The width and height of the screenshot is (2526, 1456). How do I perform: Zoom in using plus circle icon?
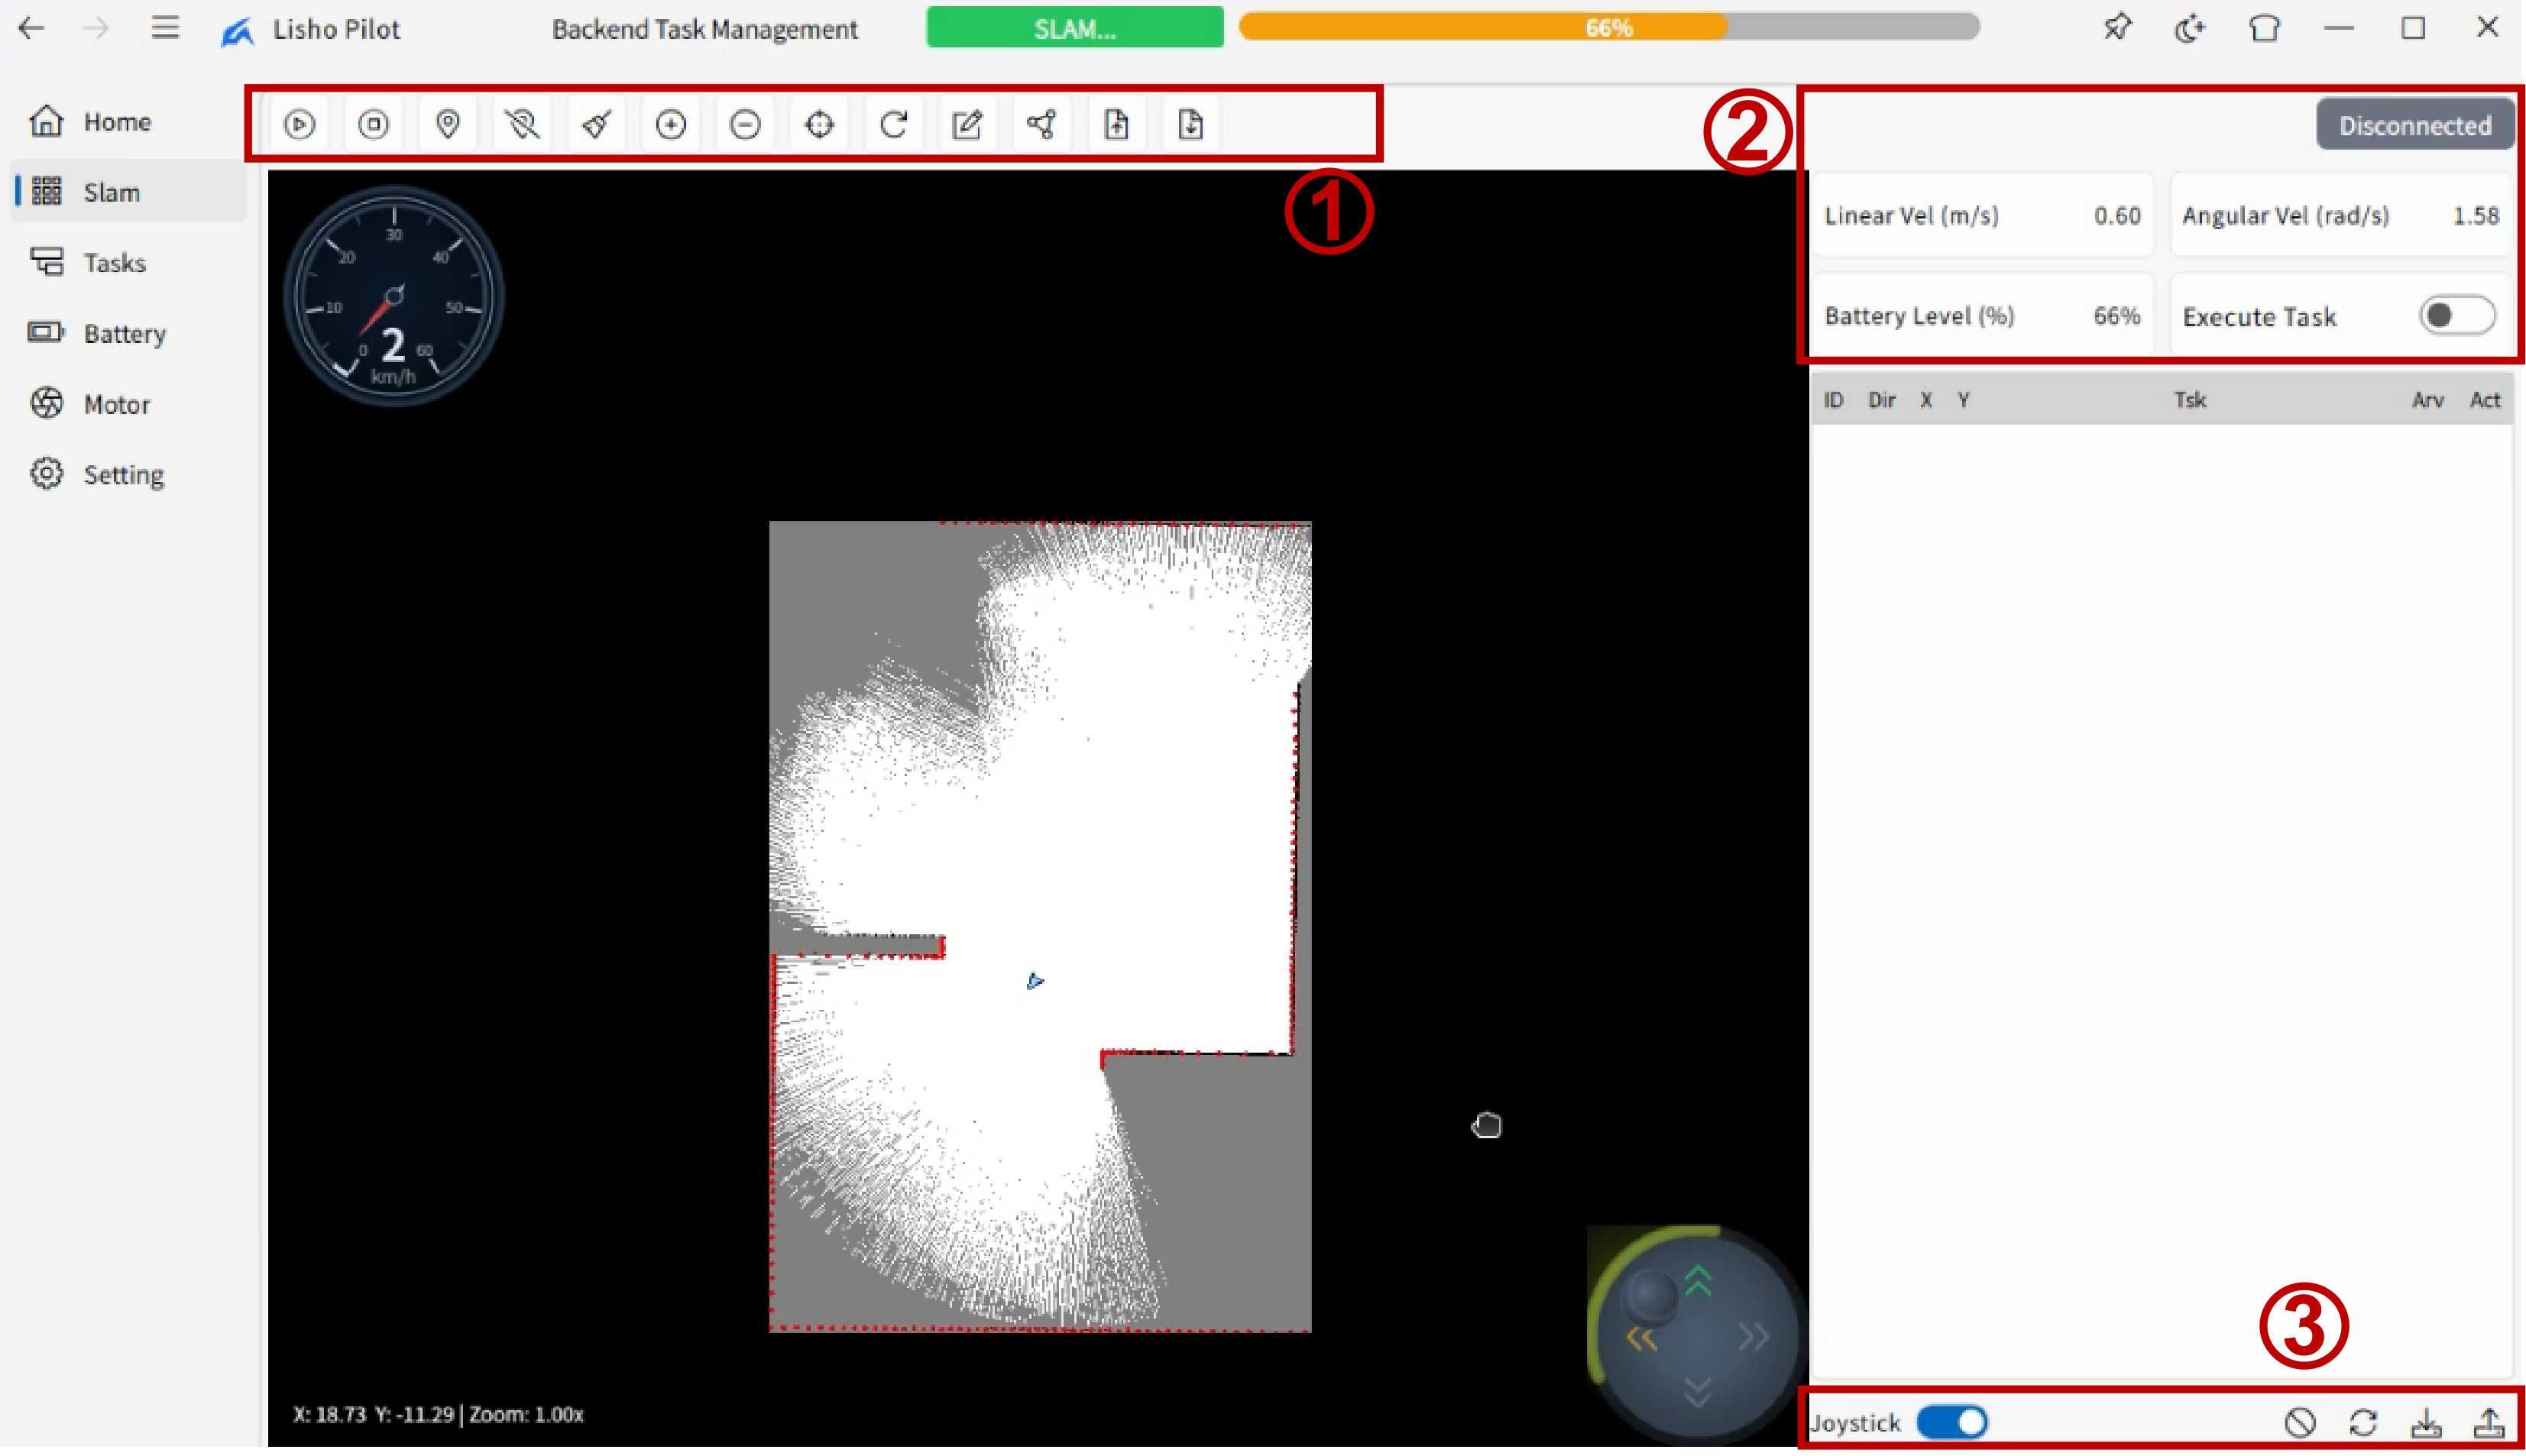[x=670, y=124]
